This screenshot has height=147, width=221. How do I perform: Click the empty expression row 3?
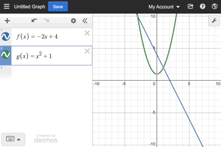[50, 72]
